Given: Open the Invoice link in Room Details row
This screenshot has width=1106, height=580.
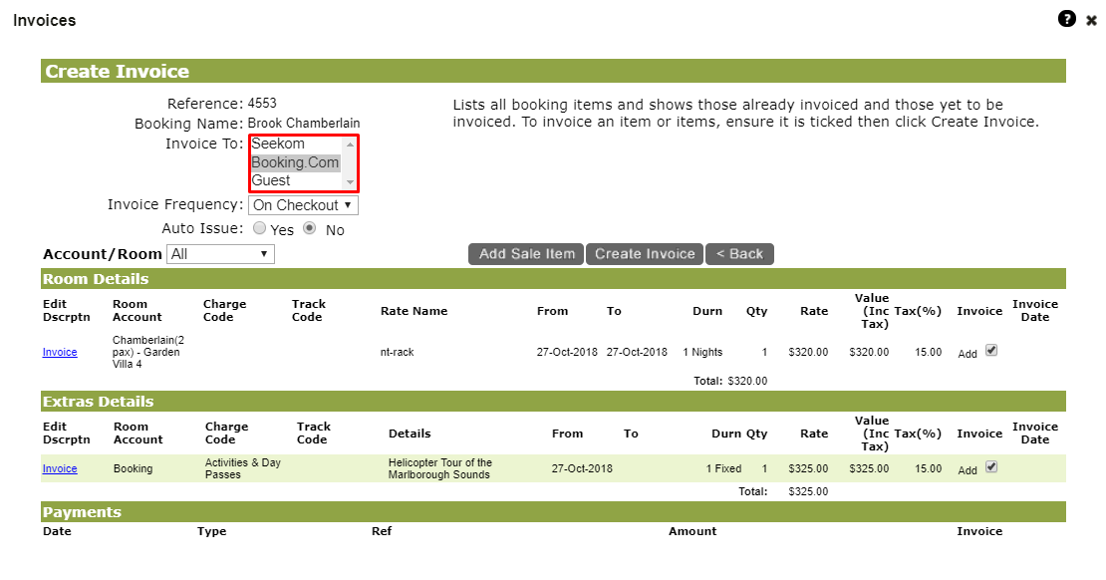Looking at the screenshot, I should [x=60, y=352].
